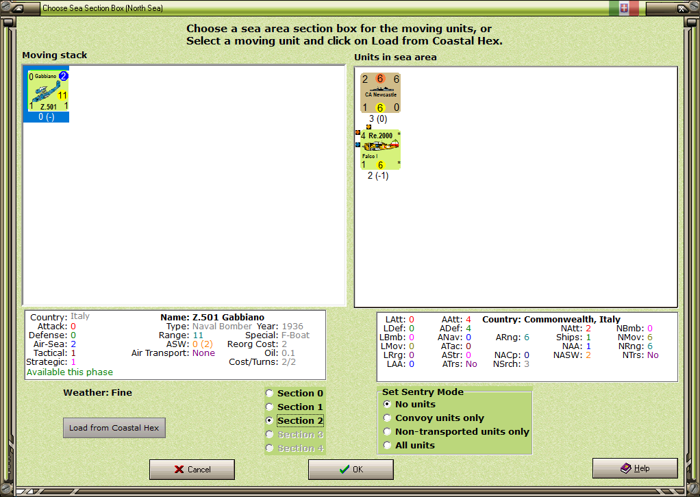Click the 'Units in sea area' heading
This screenshot has height=497, width=700.
point(395,57)
